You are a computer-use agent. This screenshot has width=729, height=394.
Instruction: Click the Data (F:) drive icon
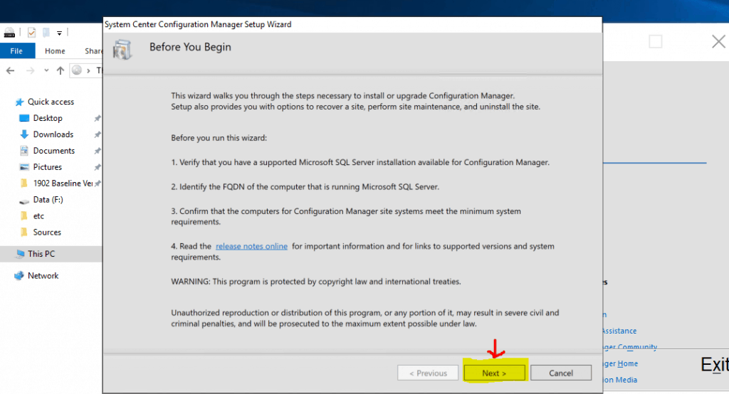coord(24,201)
